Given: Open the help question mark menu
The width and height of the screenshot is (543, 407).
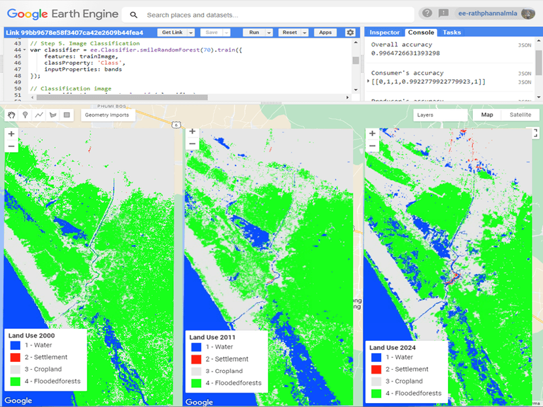Looking at the screenshot, I should [x=428, y=14].
